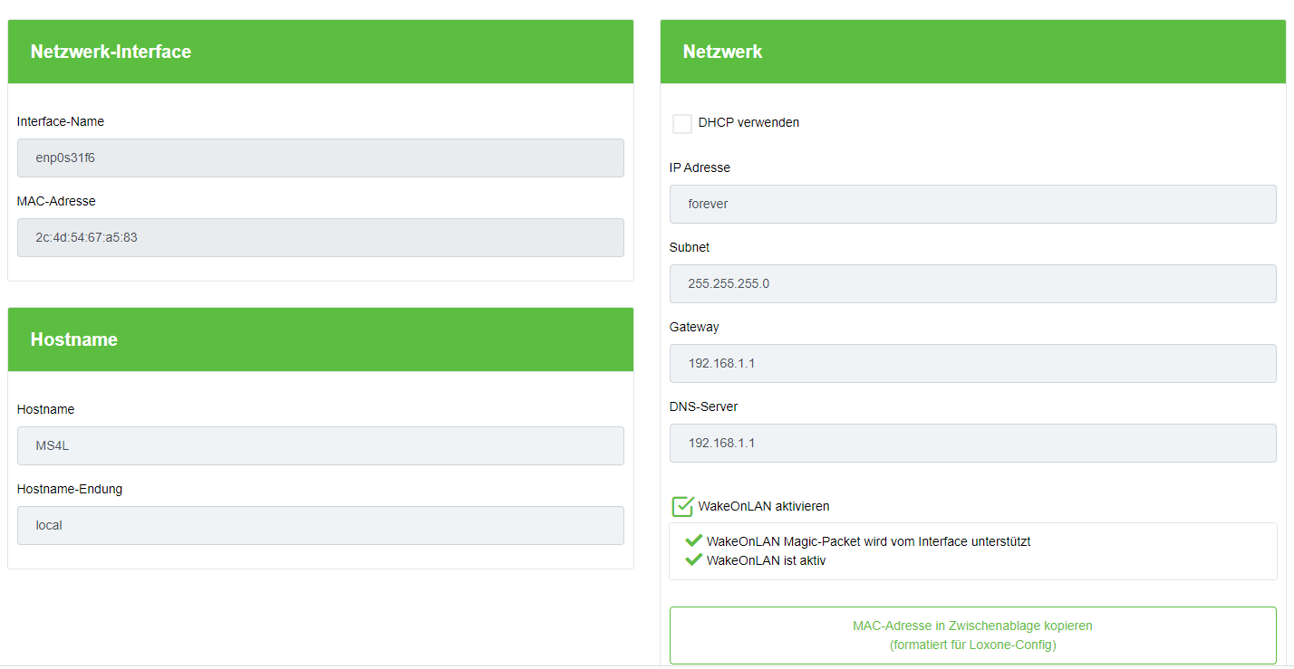Click the green Hostname panel header

pos(320,339)
